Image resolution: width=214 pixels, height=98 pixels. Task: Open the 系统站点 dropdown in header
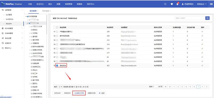coord(202,4)
